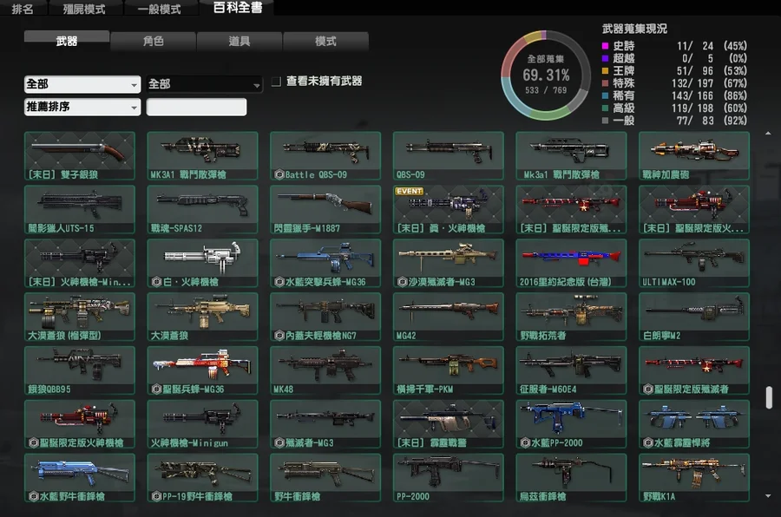Click the 水藍PP-2000 weapon icon
Screen dimensions: 781x517
pos(570,424)
